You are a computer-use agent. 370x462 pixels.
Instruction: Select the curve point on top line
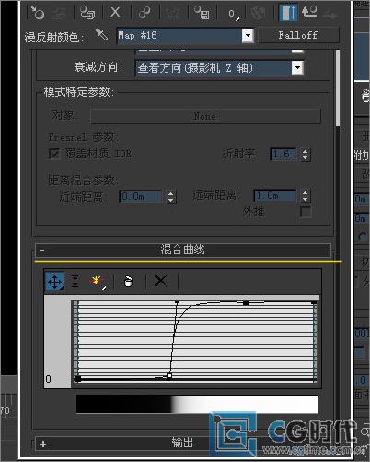(x=246, y=303)
